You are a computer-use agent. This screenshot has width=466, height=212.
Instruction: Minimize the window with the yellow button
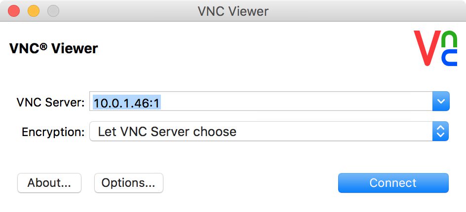tap(34, 11)
